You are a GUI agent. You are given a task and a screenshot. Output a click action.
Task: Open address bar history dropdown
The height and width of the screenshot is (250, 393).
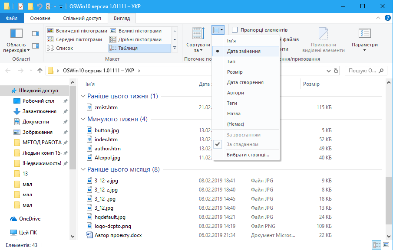coord(329,71)
